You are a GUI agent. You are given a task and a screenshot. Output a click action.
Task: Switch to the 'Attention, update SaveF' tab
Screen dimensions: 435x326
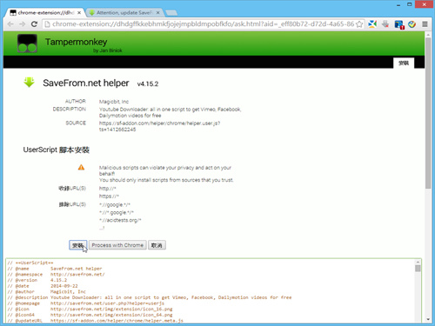(x=124, y=13)
